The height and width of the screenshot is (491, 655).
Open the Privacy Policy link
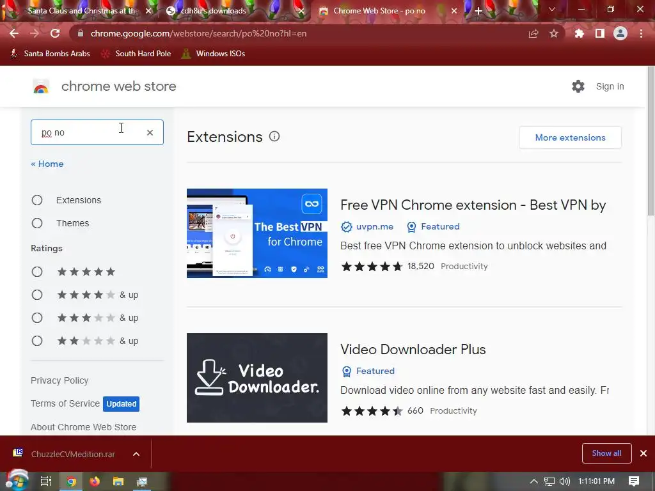coord(59,380)
